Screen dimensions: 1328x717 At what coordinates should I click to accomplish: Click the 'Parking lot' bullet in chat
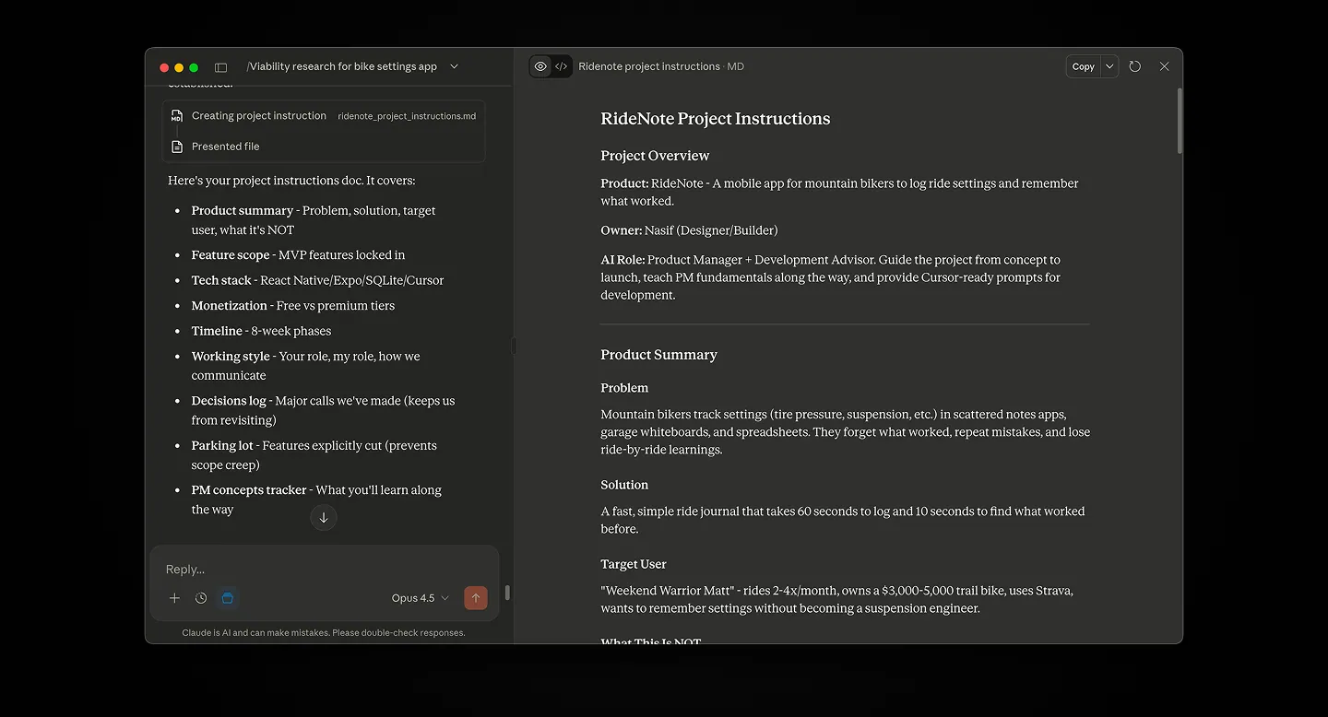coord(314,455)
